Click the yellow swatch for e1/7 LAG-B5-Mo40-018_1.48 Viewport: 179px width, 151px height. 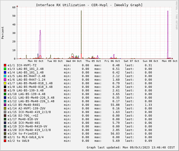pos(5,83)
